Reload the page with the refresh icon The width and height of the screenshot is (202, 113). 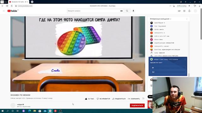(x=12, y=6)
